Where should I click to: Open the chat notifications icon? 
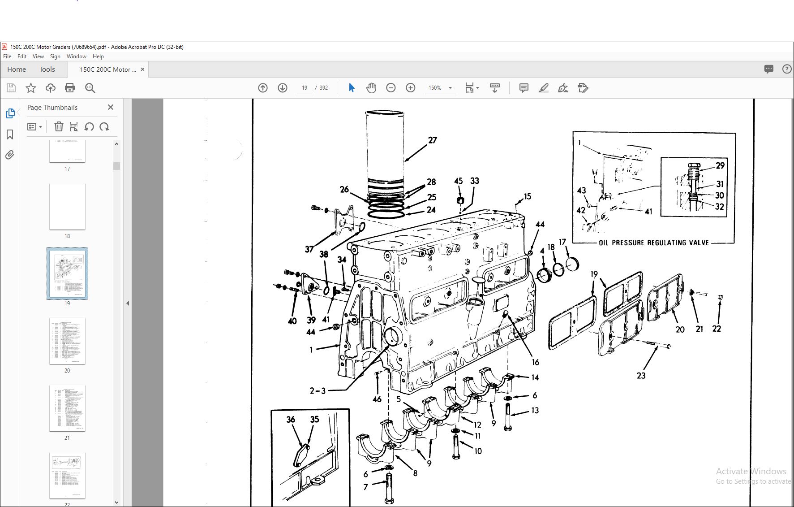click(769, 69)
